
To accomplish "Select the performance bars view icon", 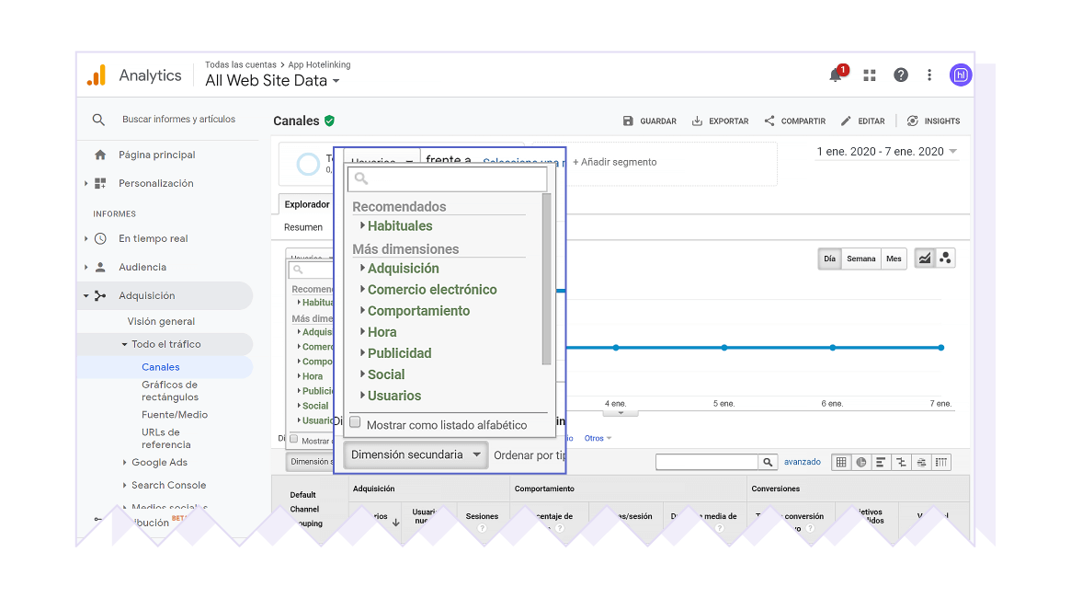I will [x=881, y=463].
